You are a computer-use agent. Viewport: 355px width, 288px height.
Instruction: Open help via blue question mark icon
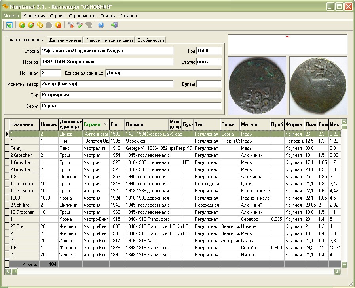101,25
